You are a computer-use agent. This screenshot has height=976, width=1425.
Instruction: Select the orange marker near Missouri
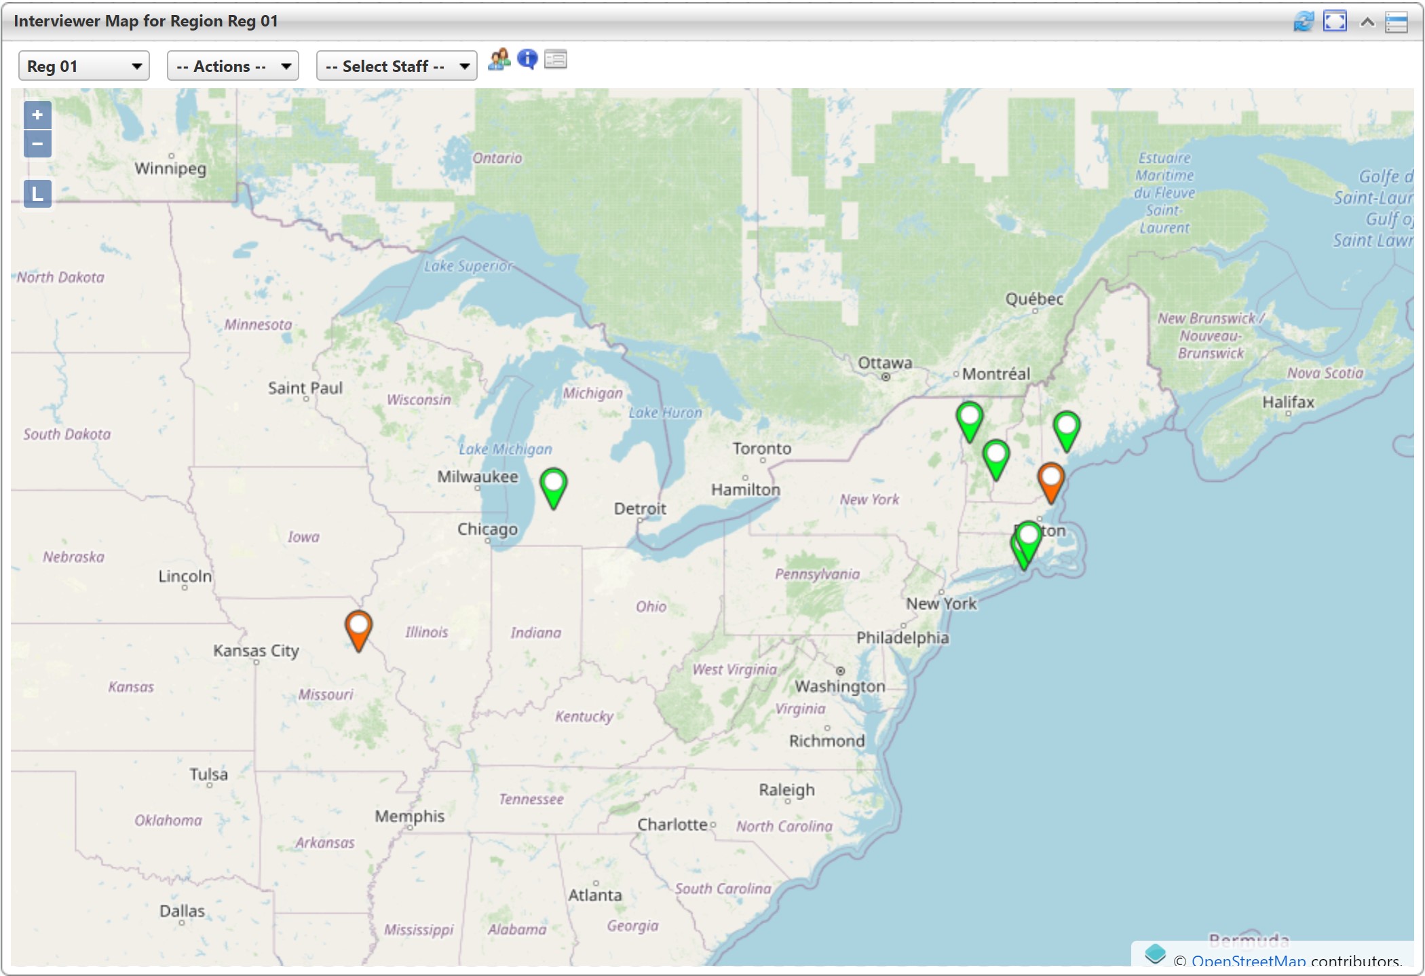coord(358,631)
